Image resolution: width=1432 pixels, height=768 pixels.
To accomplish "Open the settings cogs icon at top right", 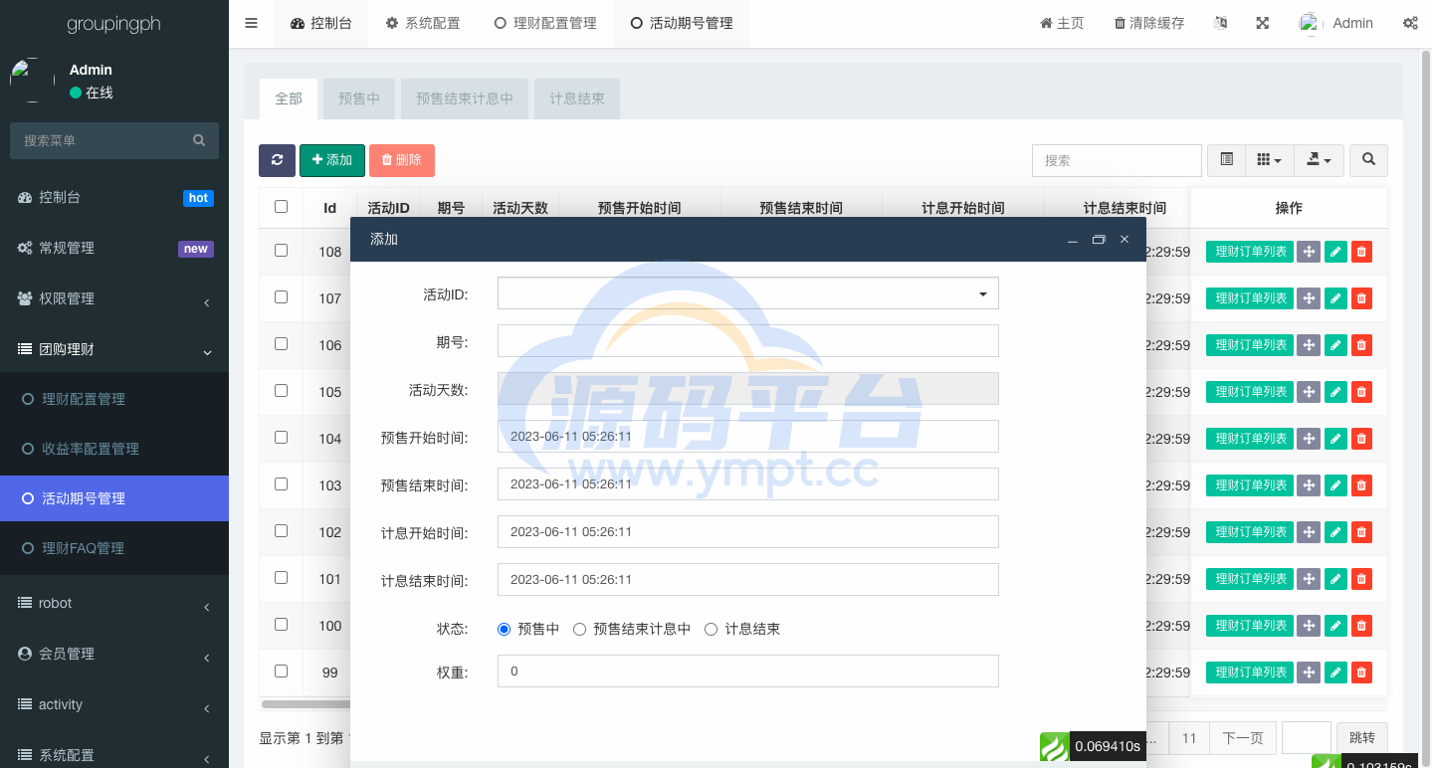I will (x=1410, y=23).
